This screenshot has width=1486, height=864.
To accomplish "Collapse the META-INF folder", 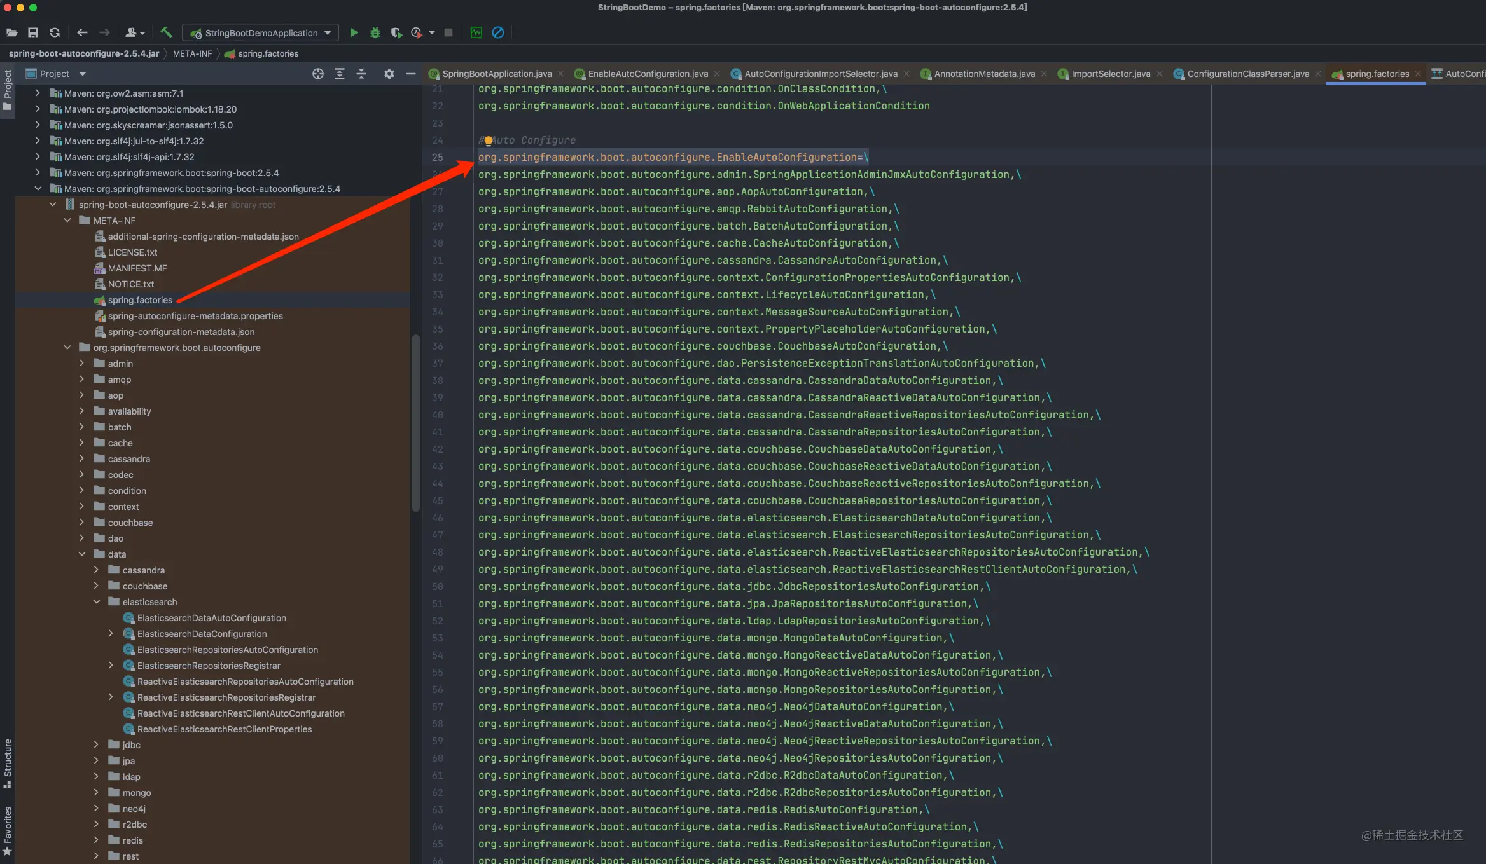I will coord(67,220).
